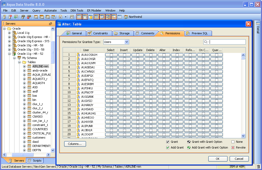Check the Update permission for A1CWNGX
This screenshot has width=262, height=170.
point(138,72)
